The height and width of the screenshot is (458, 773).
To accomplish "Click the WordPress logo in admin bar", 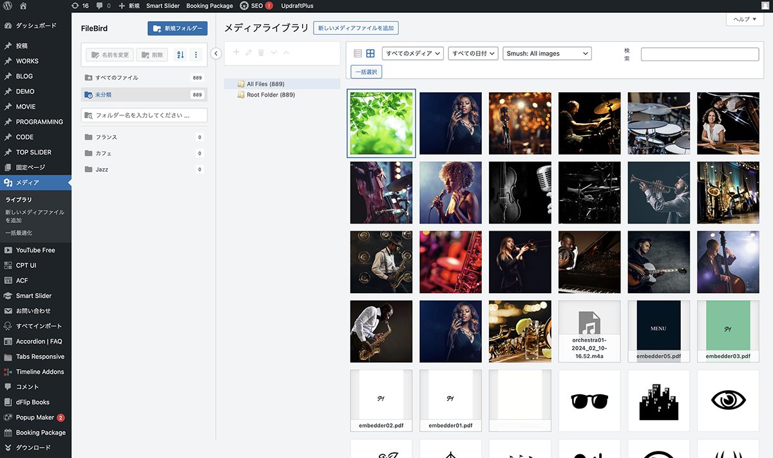I will [7, 6].
